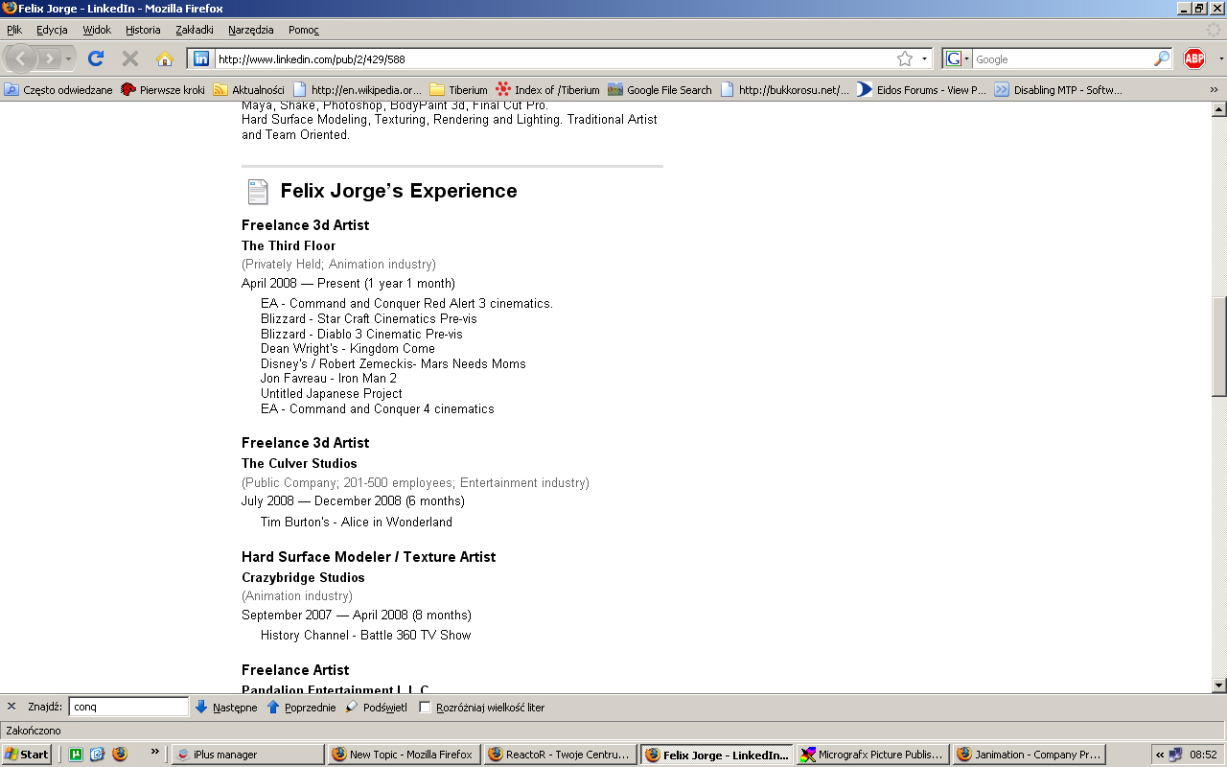Close the find bar with X
This screenshot has width=1227, height=767.
click(x=12, y=707)
